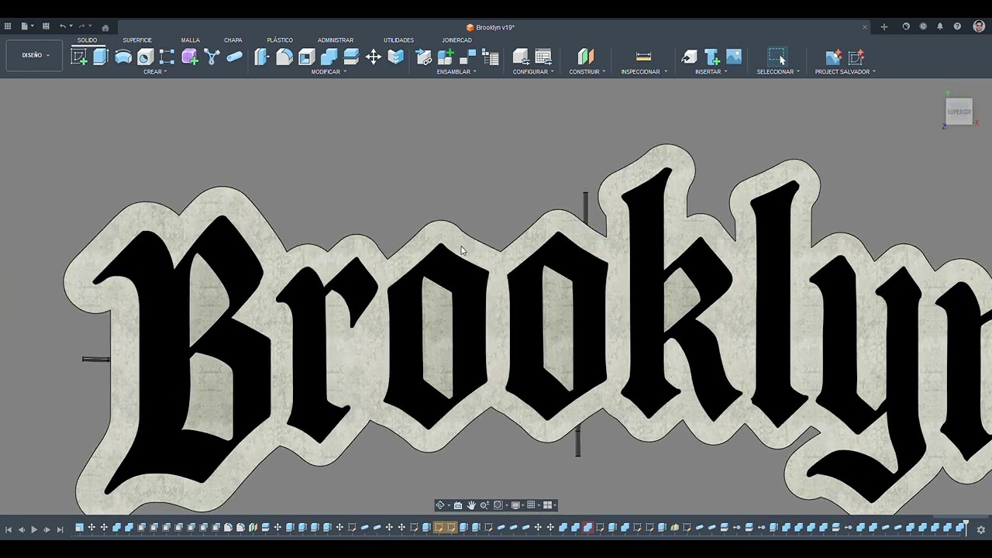Expand the Insertar menu
This screenshot has width=992, height=558.
(x=711, y=72)
